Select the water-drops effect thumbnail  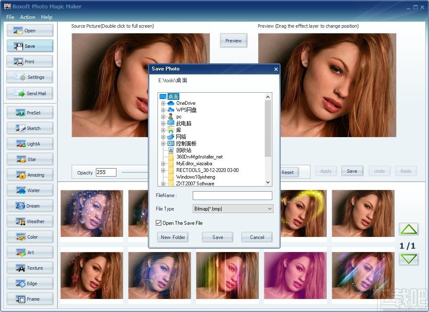(92, 213)
